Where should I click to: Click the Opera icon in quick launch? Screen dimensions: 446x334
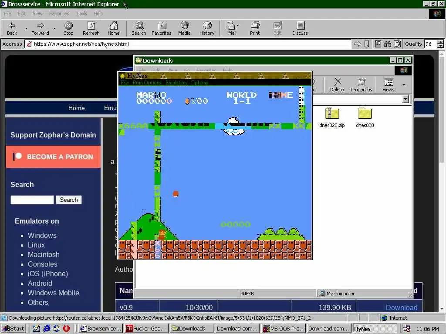pyautogui.click(x=66, y=328)
